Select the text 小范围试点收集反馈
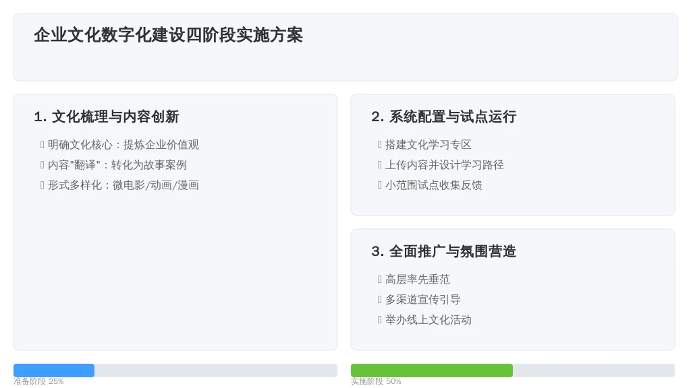 [x=433, y=185]
